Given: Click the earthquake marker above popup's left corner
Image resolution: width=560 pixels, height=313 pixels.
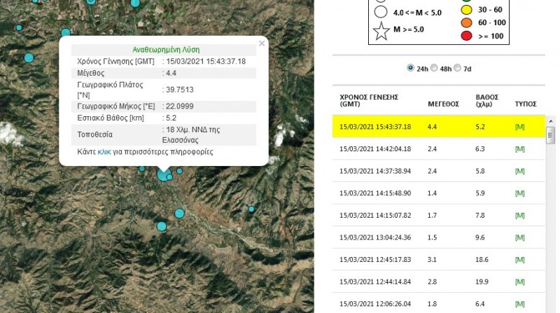Looking at the screenshot, I should coord(66,33).
